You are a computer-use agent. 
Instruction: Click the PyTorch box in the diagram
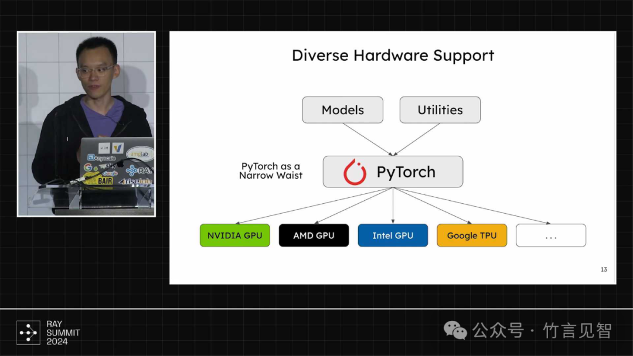click(393, 172)
